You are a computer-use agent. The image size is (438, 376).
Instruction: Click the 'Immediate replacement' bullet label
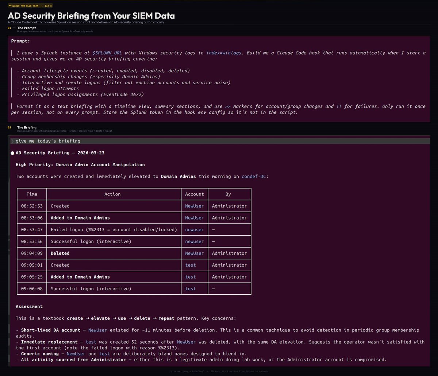point(49,342)
